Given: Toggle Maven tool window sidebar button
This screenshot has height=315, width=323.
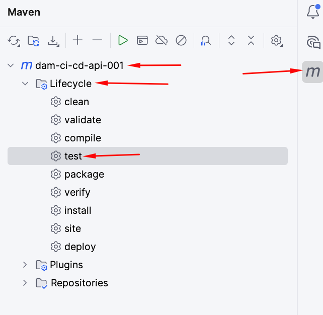Looking at the screenshot, I should click(313, 72).
